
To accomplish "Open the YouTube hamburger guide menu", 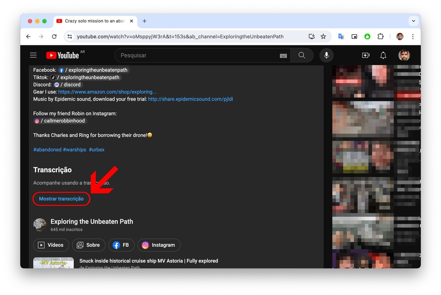I will [x=33, y=55].
